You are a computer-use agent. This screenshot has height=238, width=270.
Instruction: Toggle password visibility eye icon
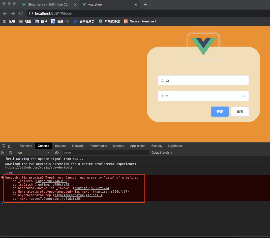[x=244, y=96]
